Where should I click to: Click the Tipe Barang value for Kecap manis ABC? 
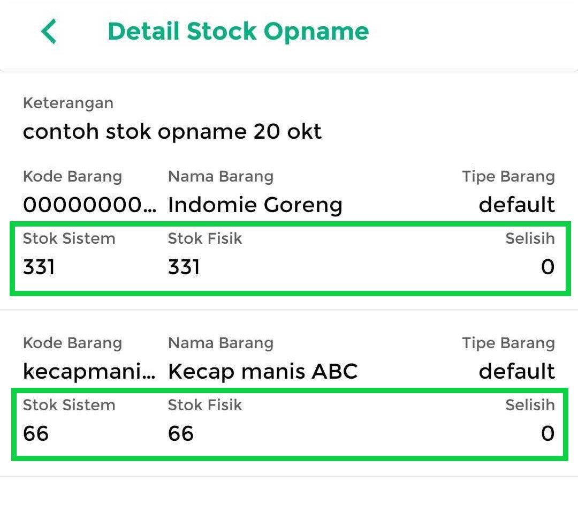(x=516, y=371)
